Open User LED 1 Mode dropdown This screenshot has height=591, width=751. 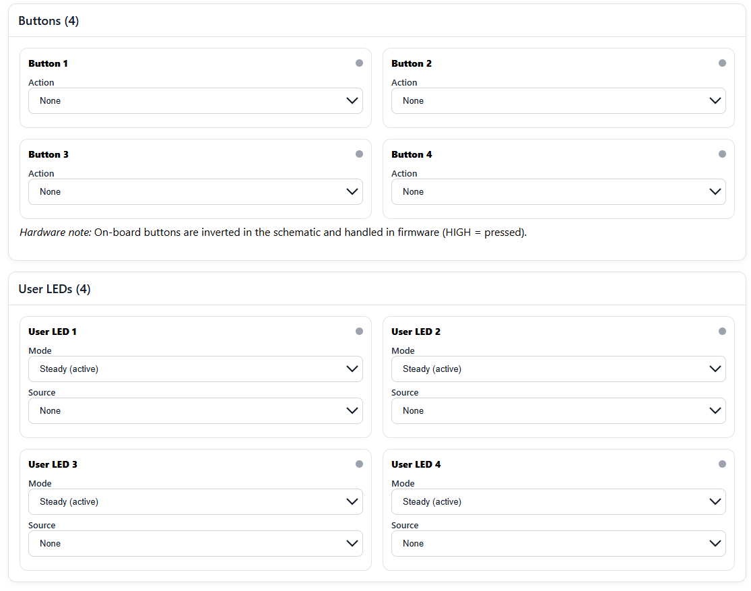195,369
